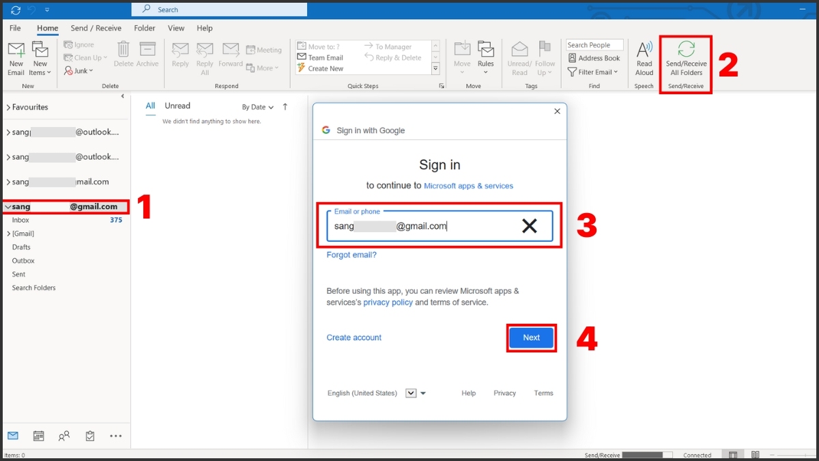
Task: Clear the email field with X
Action: tap(530, 226)
